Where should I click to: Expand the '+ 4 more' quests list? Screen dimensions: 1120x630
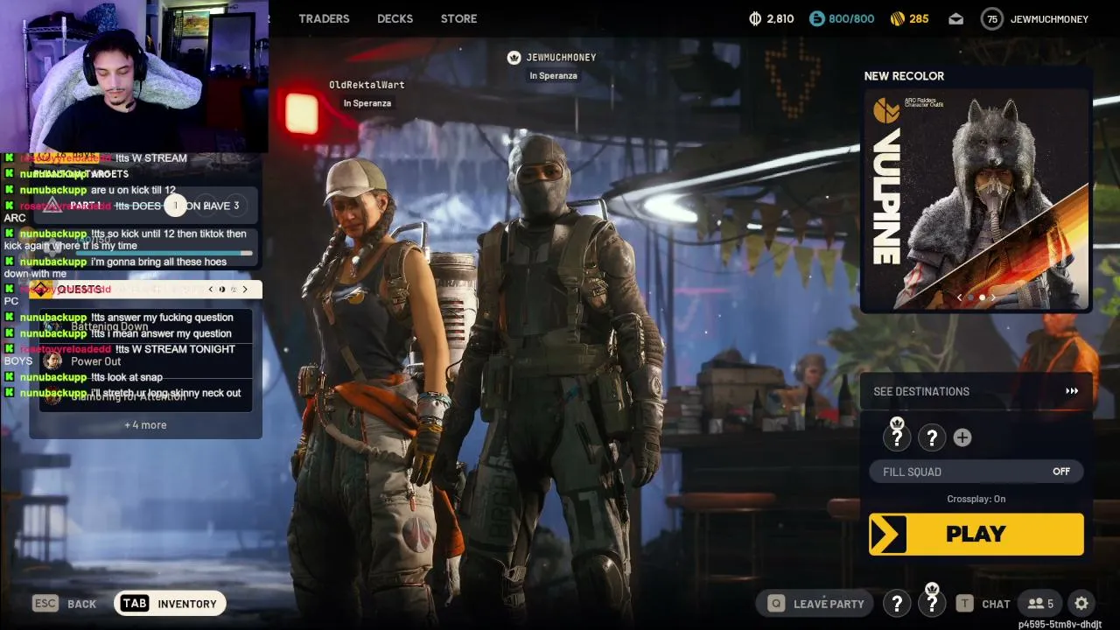pyautogui.click(x=145, y=425)
